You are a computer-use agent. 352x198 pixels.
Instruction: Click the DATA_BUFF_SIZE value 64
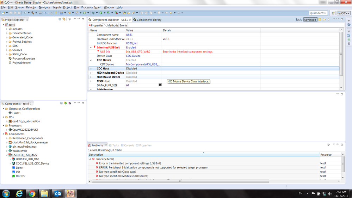[128, 85]
